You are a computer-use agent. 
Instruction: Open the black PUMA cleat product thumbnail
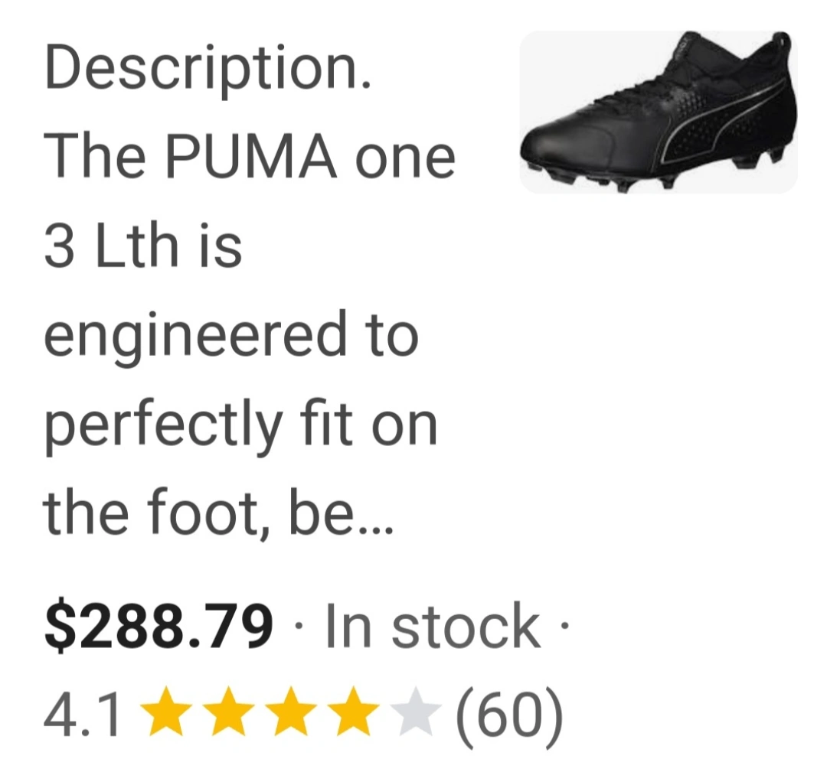pos(659,112)
